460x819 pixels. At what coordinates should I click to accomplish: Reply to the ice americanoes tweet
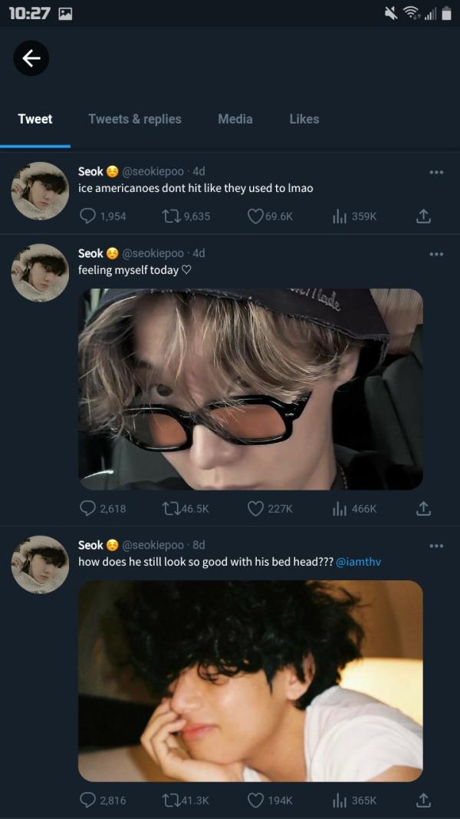click(x=89, y=216)
